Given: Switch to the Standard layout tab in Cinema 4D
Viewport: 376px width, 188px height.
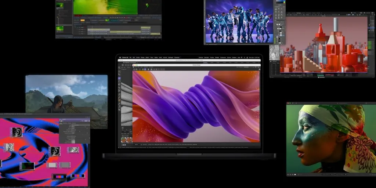Looking at the screenshot, I should (x=206, y=63).
